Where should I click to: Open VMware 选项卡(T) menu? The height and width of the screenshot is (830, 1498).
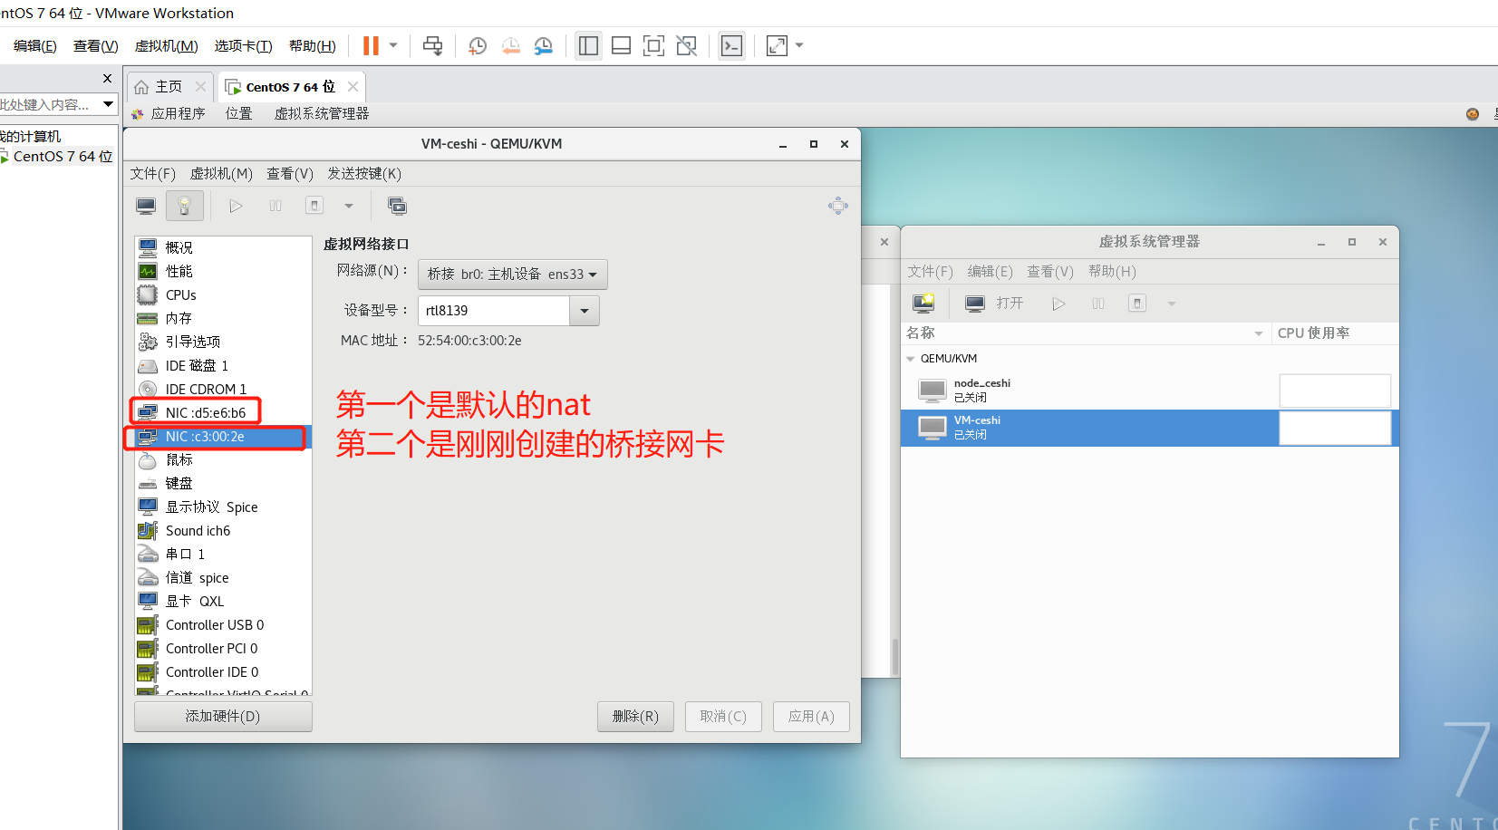pyautogui.click(x=243, y=45)
